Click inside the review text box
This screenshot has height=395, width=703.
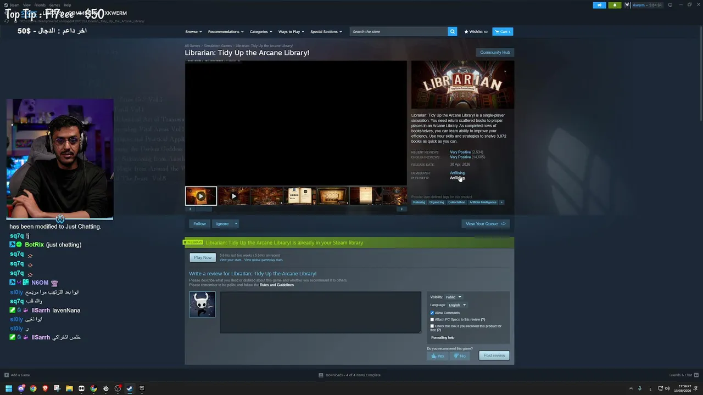[x=321, y=312]
